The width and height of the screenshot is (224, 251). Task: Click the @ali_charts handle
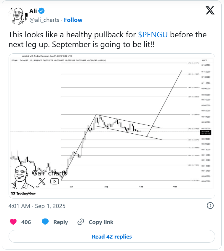click(44, 20)
